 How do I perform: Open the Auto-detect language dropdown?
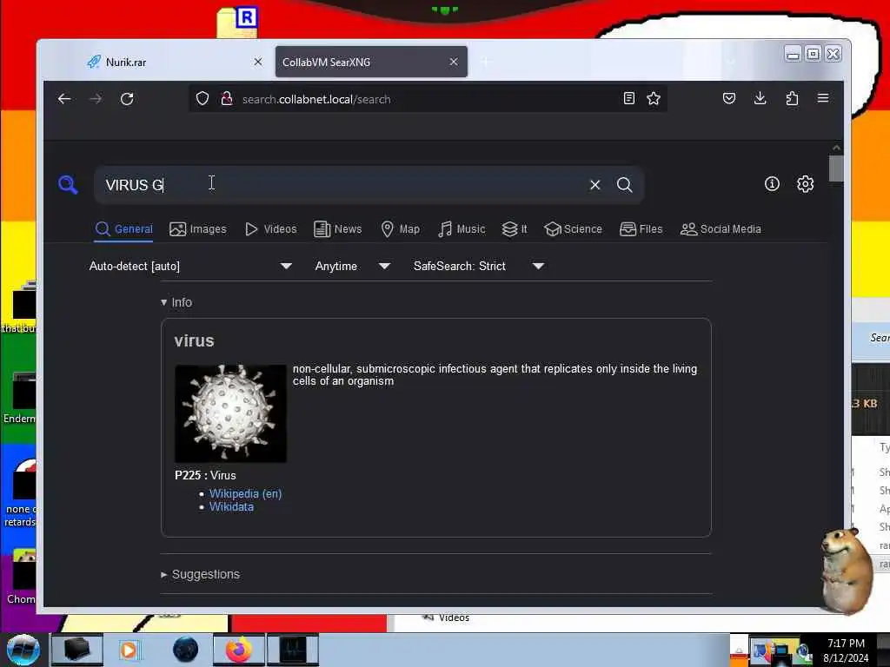[x=190, y=266]
